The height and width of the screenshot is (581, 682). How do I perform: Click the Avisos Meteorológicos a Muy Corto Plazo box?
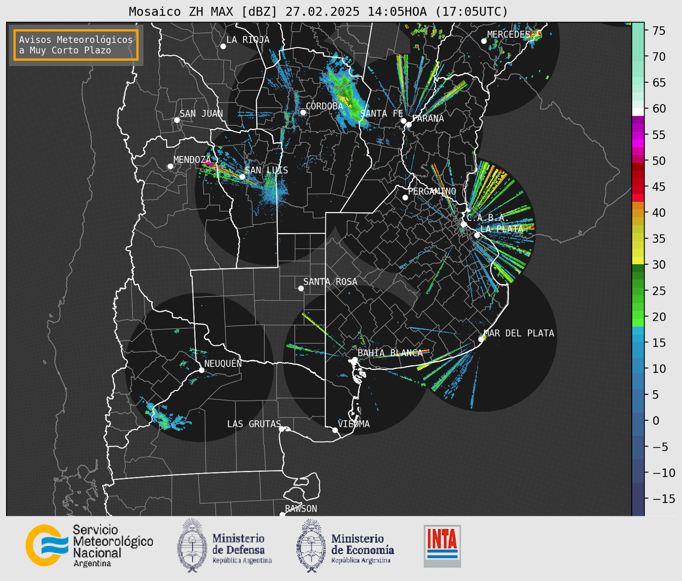76,45
